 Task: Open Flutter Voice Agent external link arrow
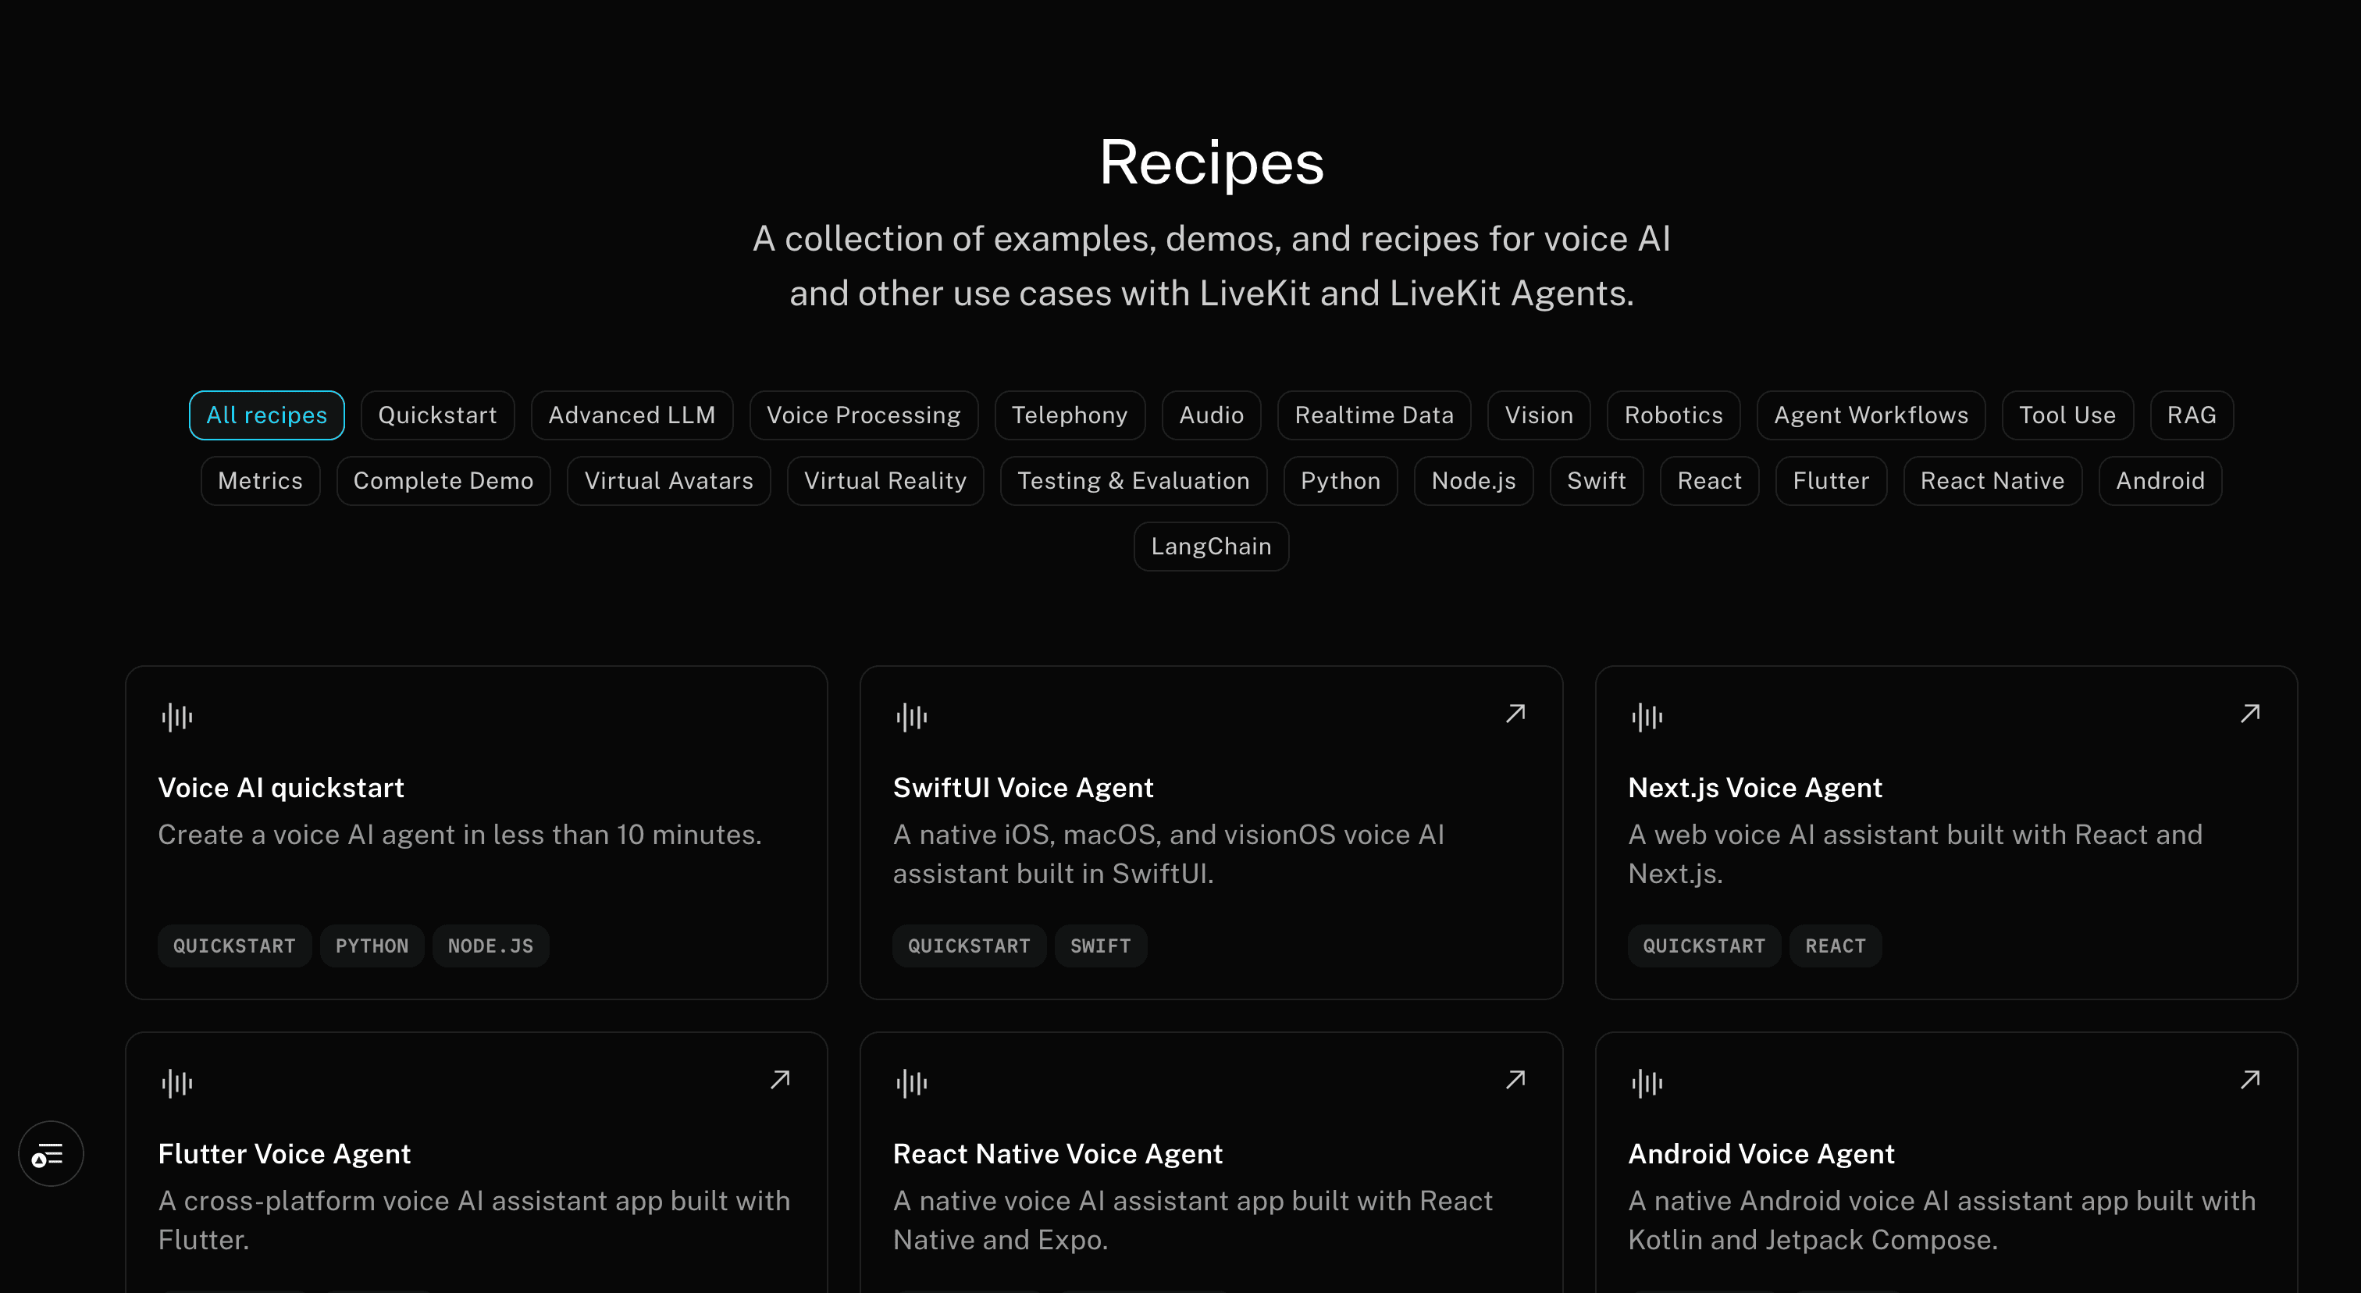click(780, 1080)
